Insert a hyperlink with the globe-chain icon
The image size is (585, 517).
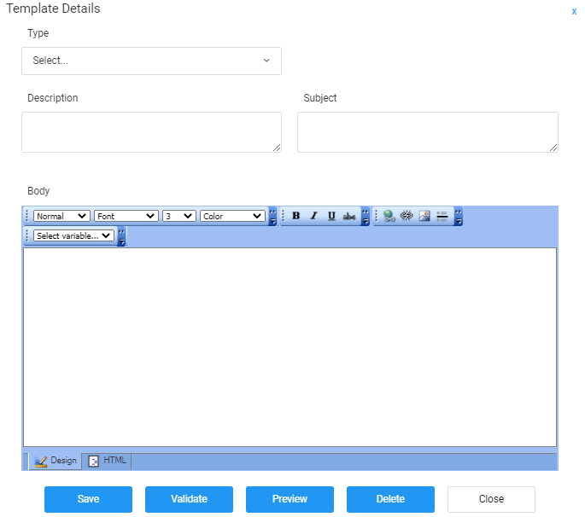(x=389, y=217)
